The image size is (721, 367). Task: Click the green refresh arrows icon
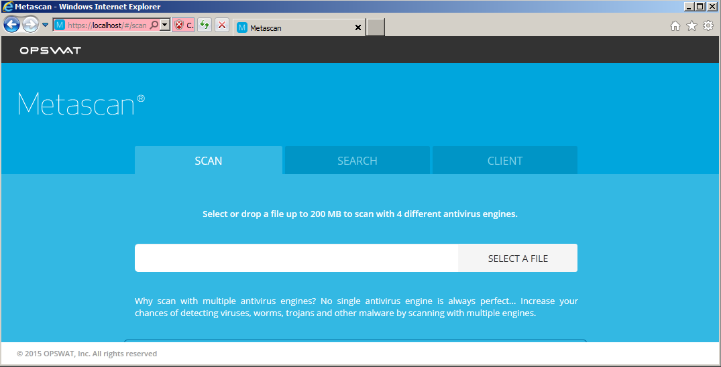tap(205, 25)
